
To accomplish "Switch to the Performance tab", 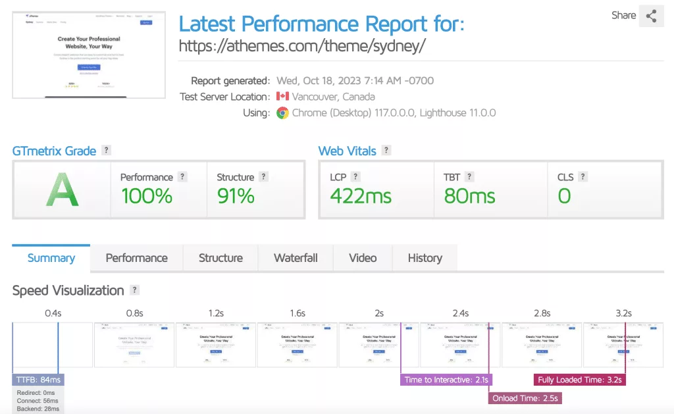I will pyautogui.click(x=137, y=258).
